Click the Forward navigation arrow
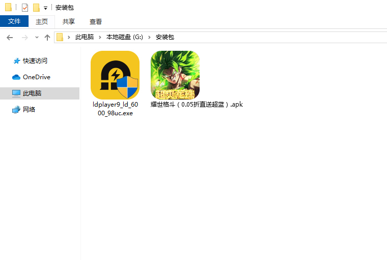Image resolution: width=387 pixels, height=260 pixels. (x=24, y=38)
